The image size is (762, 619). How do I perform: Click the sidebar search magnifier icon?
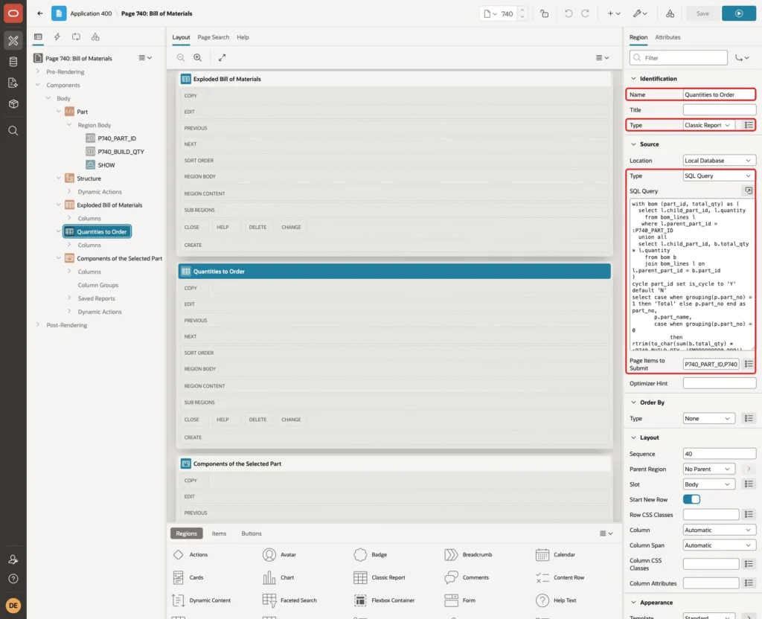13,131
